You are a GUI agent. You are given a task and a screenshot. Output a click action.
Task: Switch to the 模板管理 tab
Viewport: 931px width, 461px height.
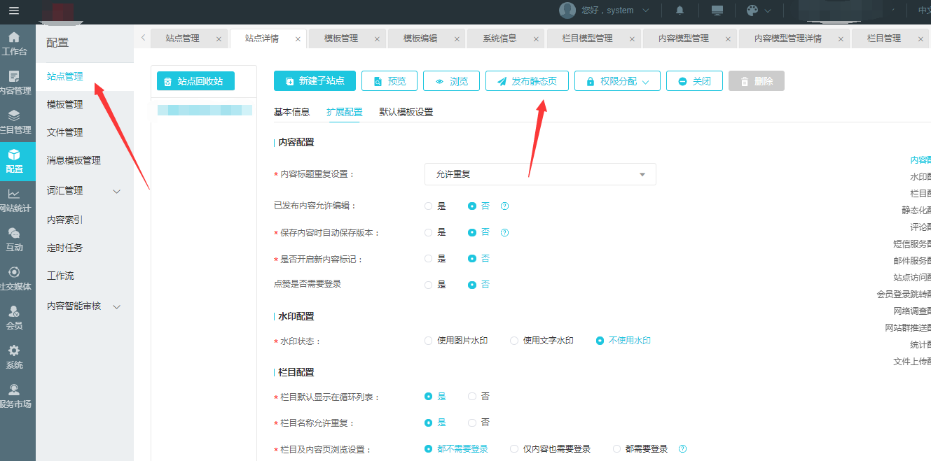pos(340,38)
